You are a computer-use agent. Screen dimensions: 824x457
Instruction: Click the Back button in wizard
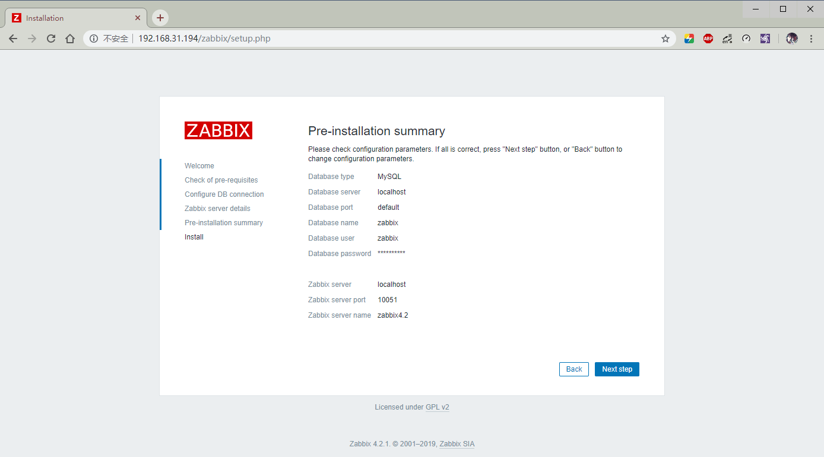coord(574,369)
